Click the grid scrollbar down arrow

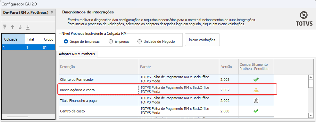(x=311, y=115)
